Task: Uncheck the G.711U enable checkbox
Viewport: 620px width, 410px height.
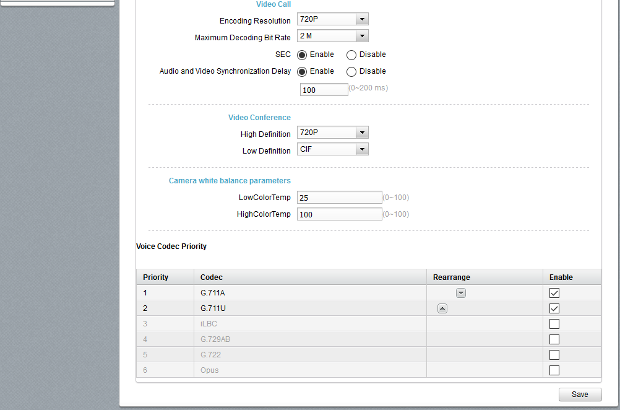Action: [x=554, y=308]
